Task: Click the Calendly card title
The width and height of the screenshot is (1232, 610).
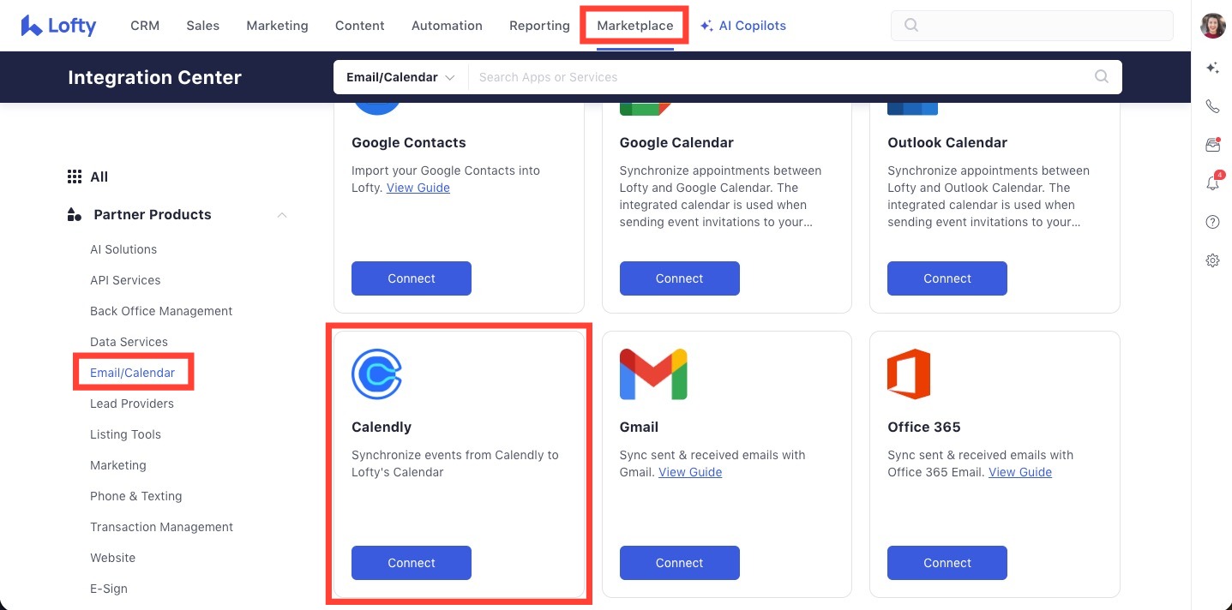Action: tap(382, 427)
